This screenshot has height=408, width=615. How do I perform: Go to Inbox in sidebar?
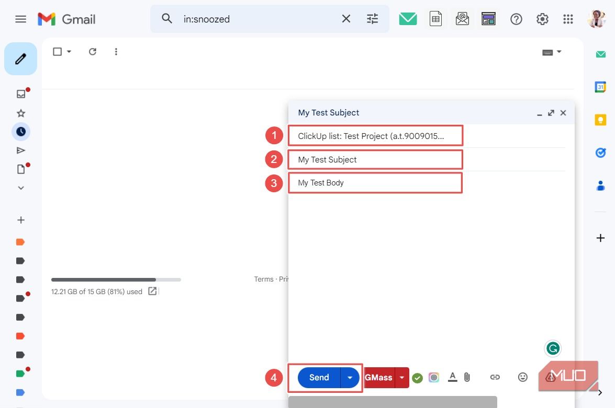(21, 94)
